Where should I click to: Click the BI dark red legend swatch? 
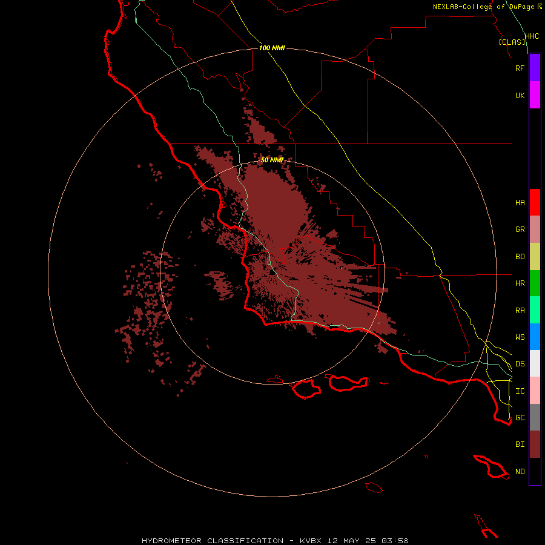click(x=535, y=444)
